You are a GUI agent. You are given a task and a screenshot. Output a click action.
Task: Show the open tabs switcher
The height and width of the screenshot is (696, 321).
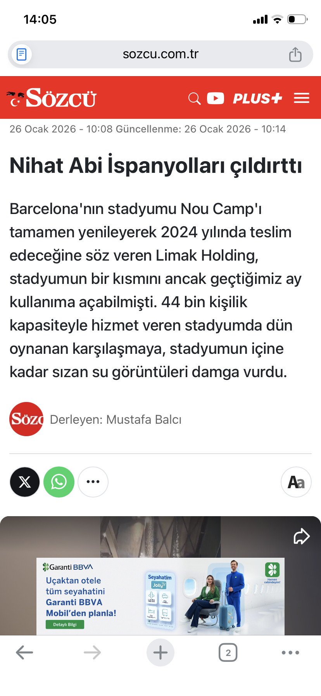tap(228, 652)
